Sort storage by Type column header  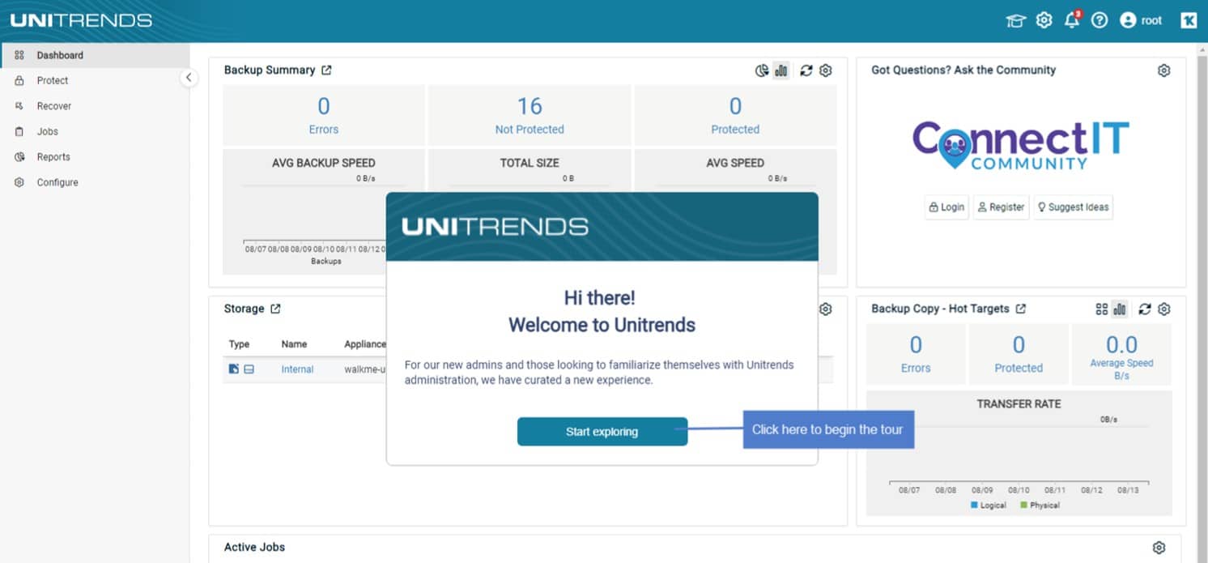click(x=239, y=344)
